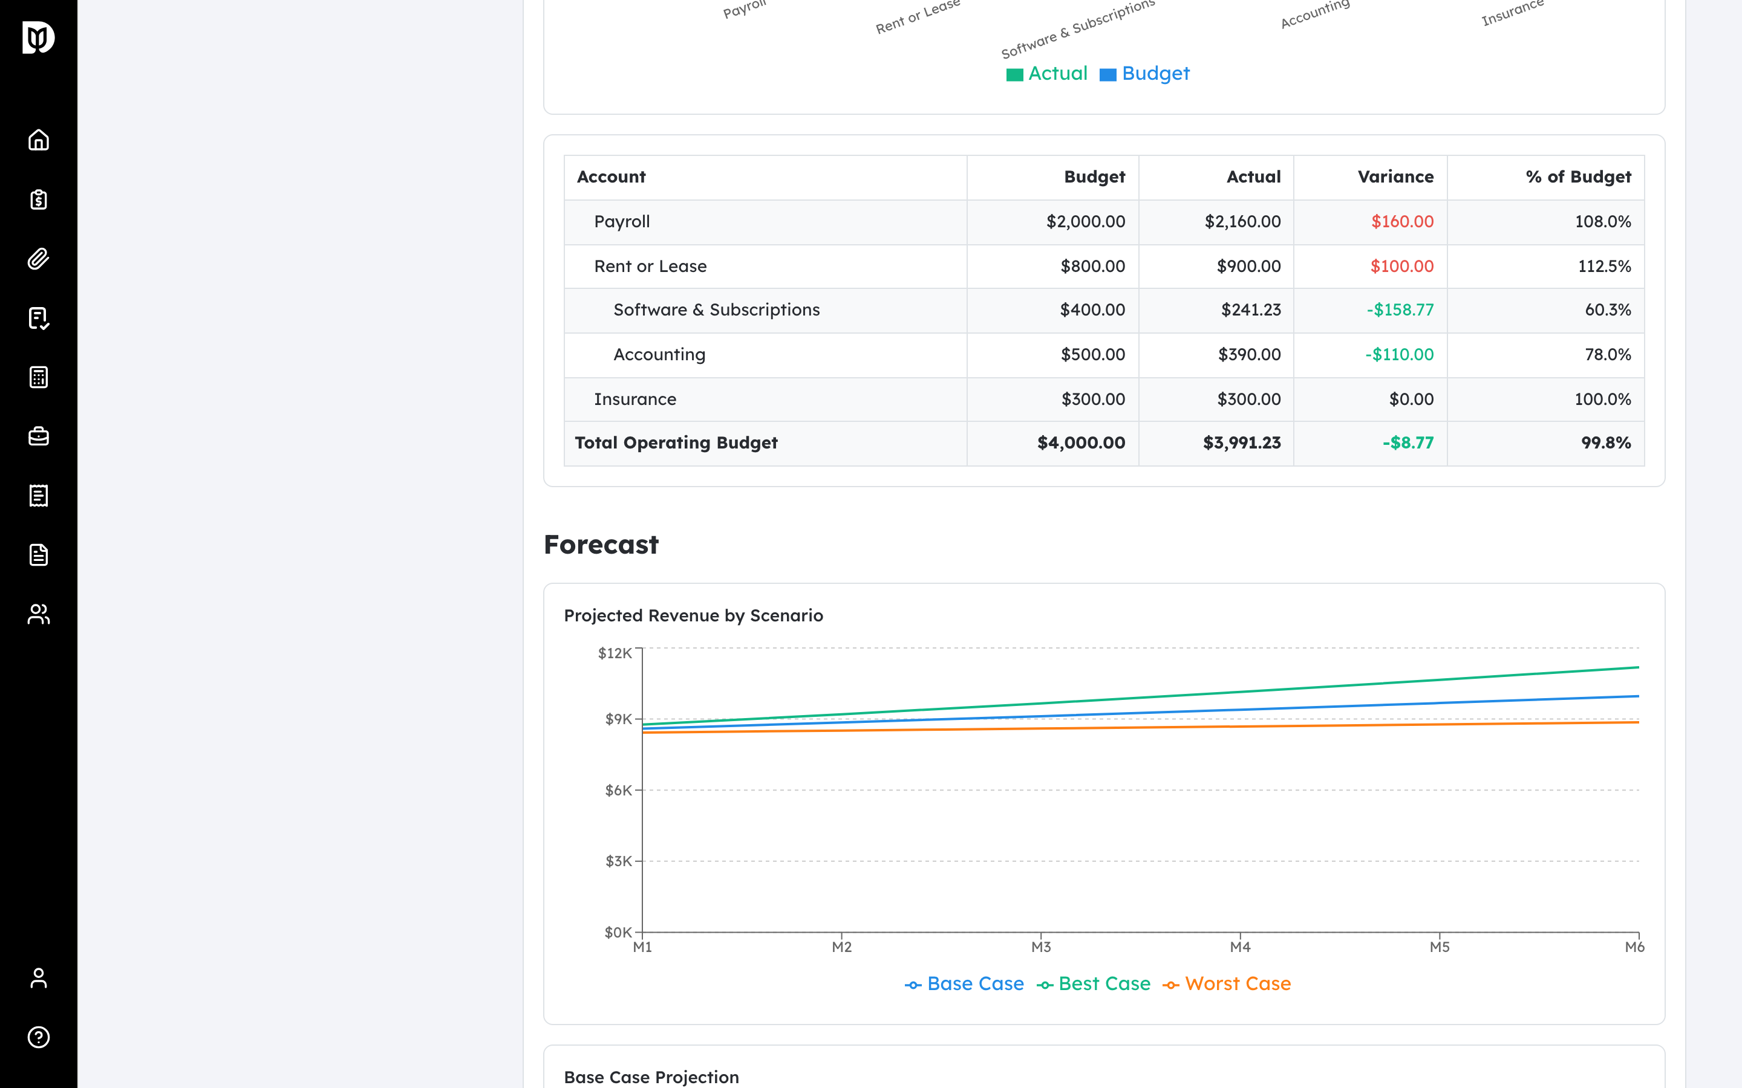
Task: Click the Software & Subscriptions table row
Action: click(x=1104, y=310)
